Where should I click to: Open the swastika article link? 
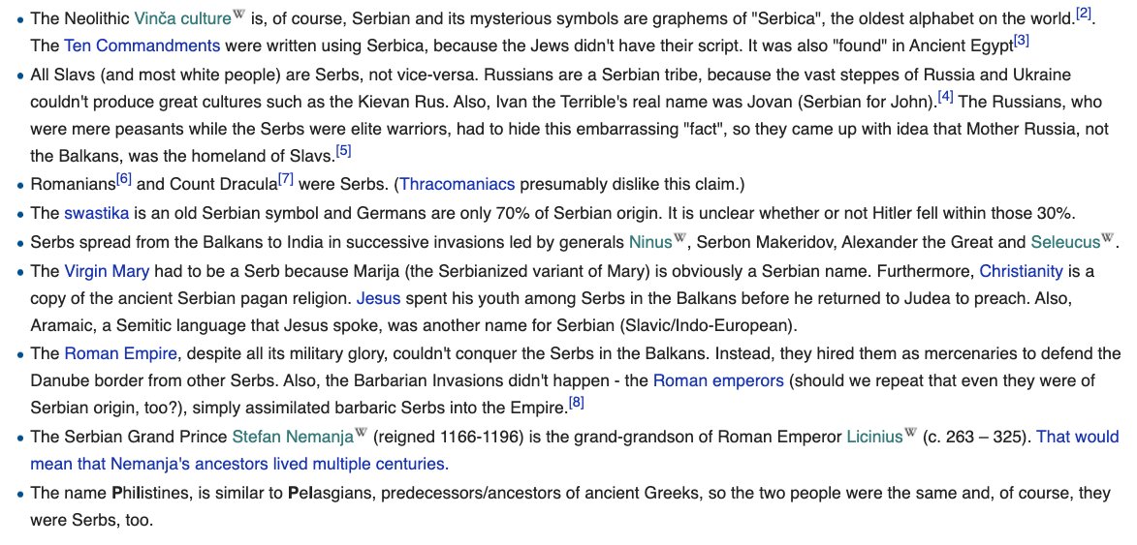tap(89, 213)
